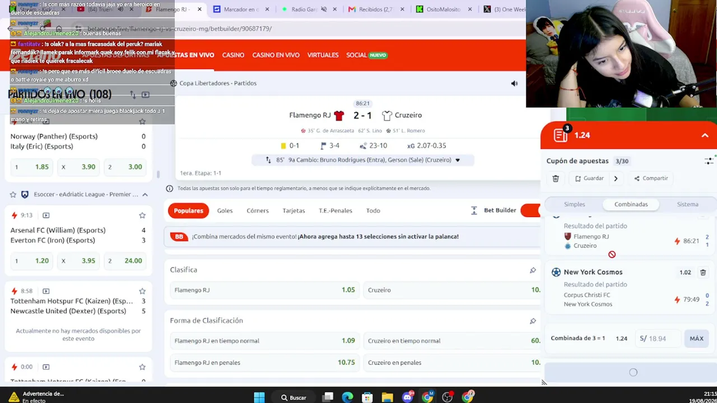Open the Casino en Vivo section
The height and width of the screenshot is (403, 717).
pyautogui.click(x=276, y=55)
